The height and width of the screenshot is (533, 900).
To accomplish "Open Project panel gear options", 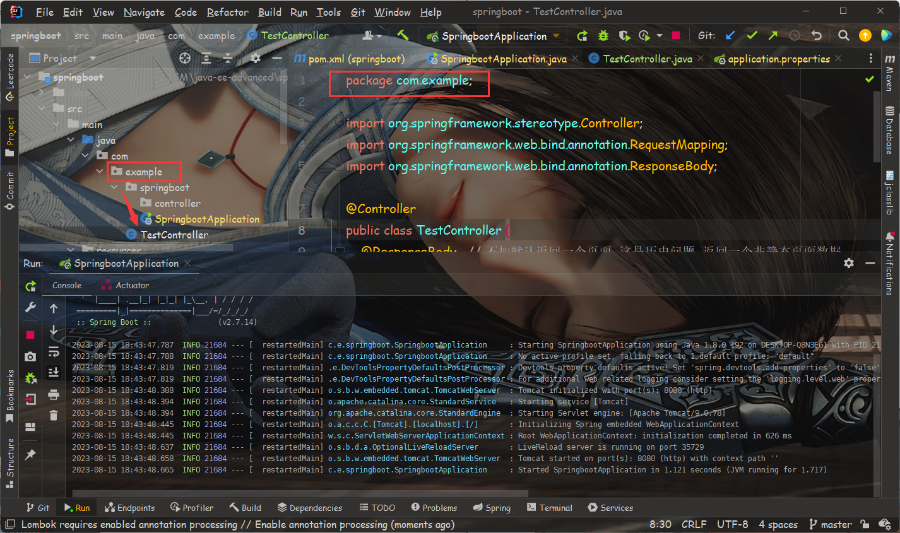I will point(256,58).
